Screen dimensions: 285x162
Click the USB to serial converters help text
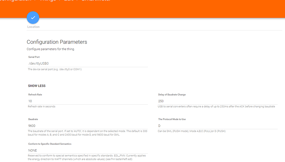216,106
